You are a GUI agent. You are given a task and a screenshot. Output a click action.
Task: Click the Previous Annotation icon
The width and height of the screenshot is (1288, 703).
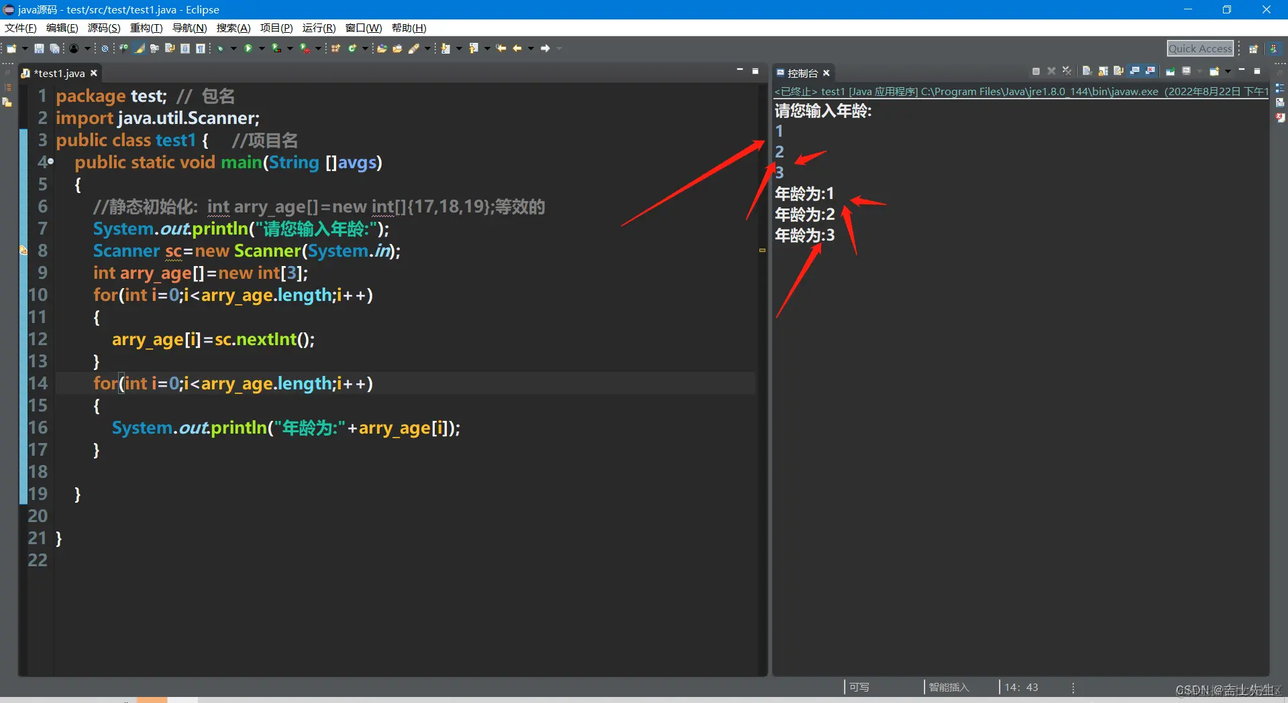click(474, 48)
